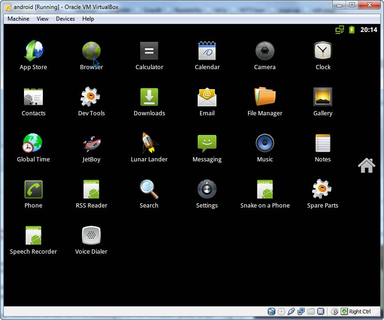Click the mouse integration status icon
Screen dimensions: 384x320
click(x=335, y=312)
